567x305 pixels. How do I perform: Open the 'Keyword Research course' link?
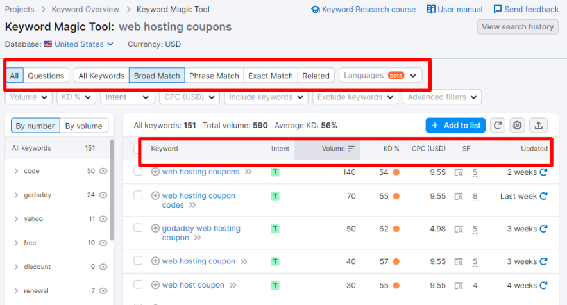pyautogui.click(x=363, y=10)
